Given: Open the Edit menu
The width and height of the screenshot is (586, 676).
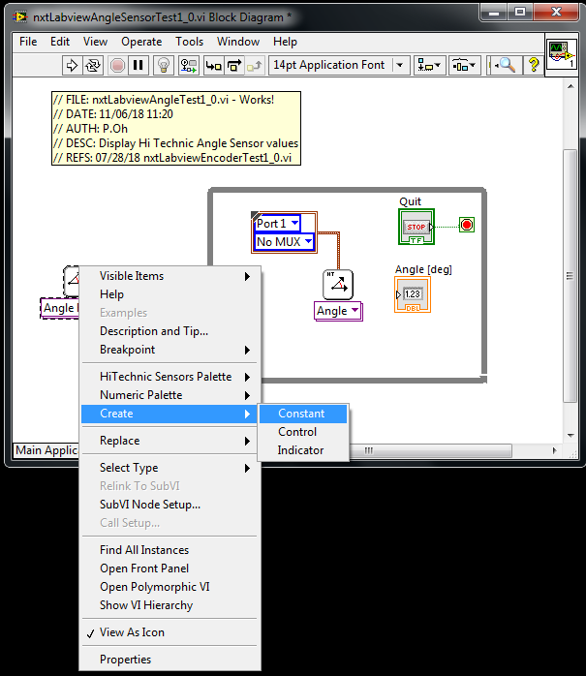Looking at the screenshot, I should (59, 42).
